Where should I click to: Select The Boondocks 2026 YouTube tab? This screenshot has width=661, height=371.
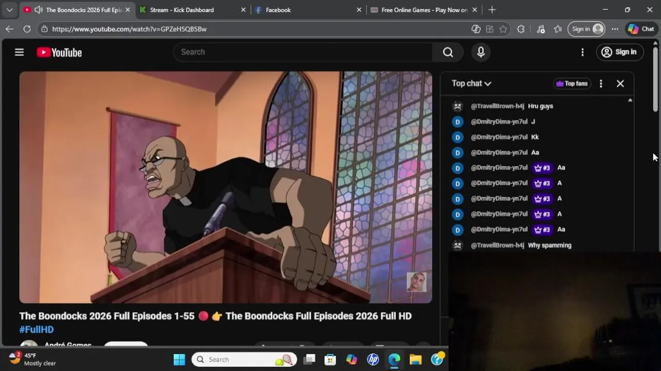coord(77,10)
